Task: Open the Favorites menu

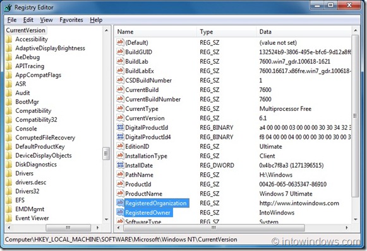Action: pos(71,20)
